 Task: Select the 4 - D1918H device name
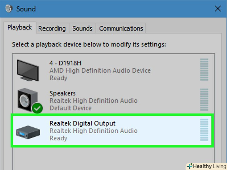pyautogui.click(x=65, y=63)
